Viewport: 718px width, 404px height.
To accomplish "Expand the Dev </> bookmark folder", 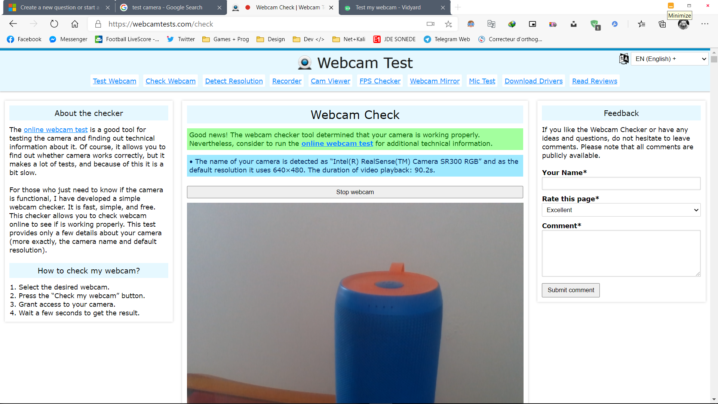I will [309, 39].
